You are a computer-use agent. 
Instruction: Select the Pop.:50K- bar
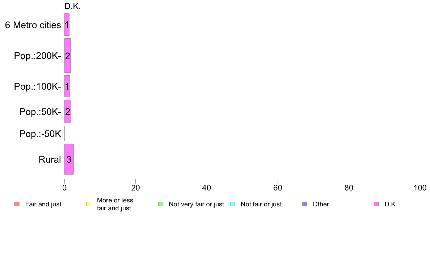pos(68,111)
